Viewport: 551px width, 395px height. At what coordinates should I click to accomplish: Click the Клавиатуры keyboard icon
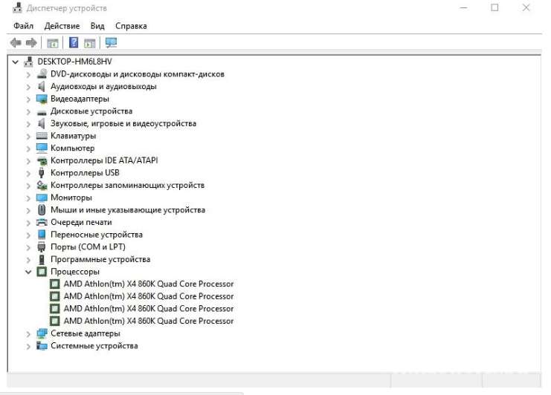[42, 136]
